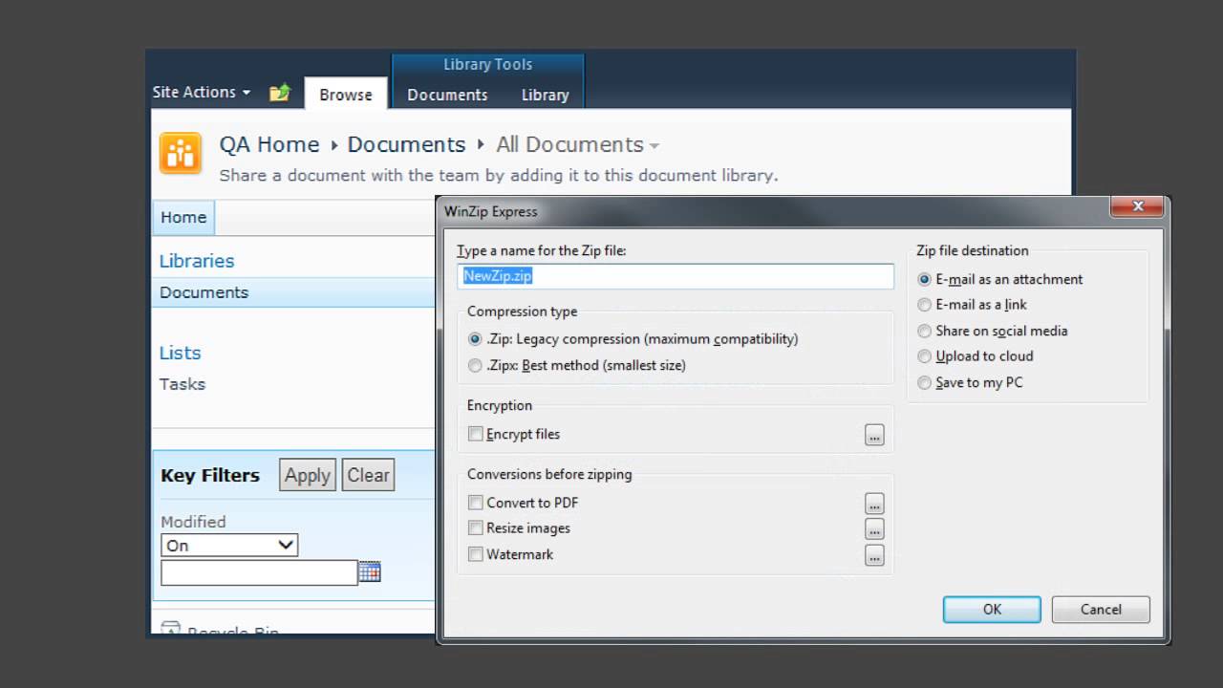Open the Tasks list link
This screenshot has height=688, width=1223.
tap(182, 384)
